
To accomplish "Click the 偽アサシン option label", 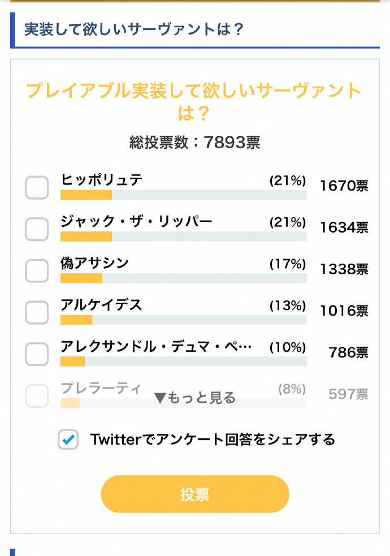I will [95, 263].
